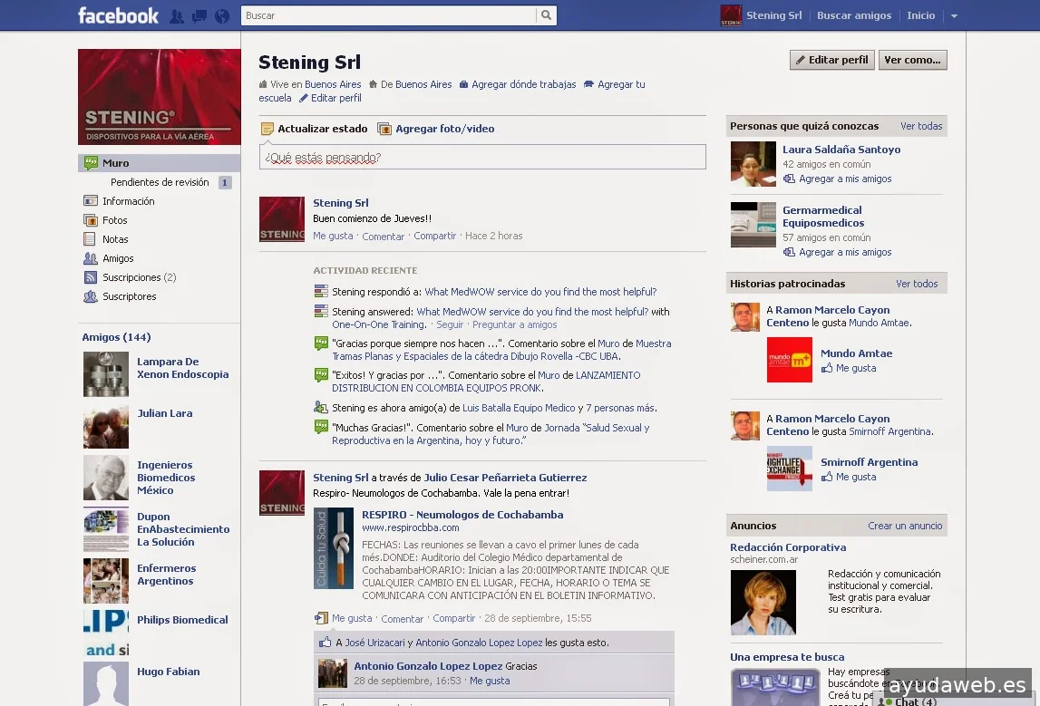Click the Facebook logo
The width and height of the screenshot is (1040, 706).
point(118,15)
